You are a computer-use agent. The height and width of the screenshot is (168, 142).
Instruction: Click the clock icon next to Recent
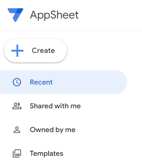pos(17,82)
